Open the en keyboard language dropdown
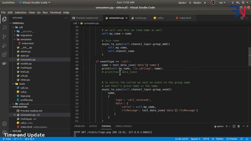Screen dimensions: 251x141 coord(222,3)
